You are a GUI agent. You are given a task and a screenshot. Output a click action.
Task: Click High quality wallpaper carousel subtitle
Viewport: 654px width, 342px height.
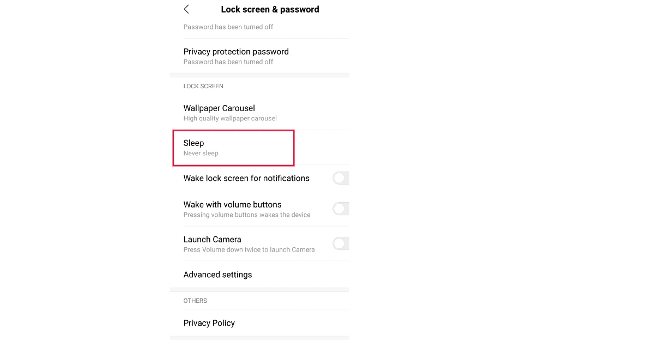(x=230, y=118)
